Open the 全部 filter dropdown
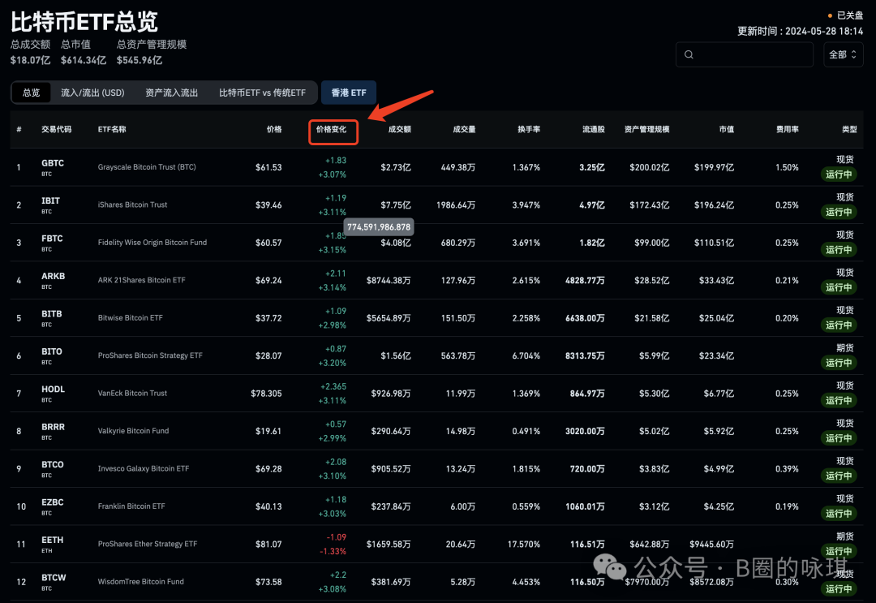The width and height of the screenshot is (876, 603). 843,54
